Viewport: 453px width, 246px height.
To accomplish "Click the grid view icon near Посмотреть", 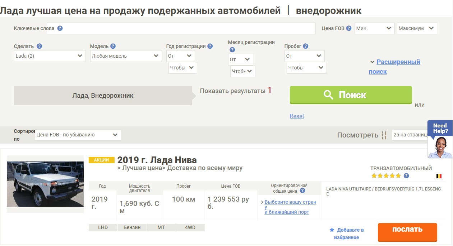I will [x=384, y=135].
